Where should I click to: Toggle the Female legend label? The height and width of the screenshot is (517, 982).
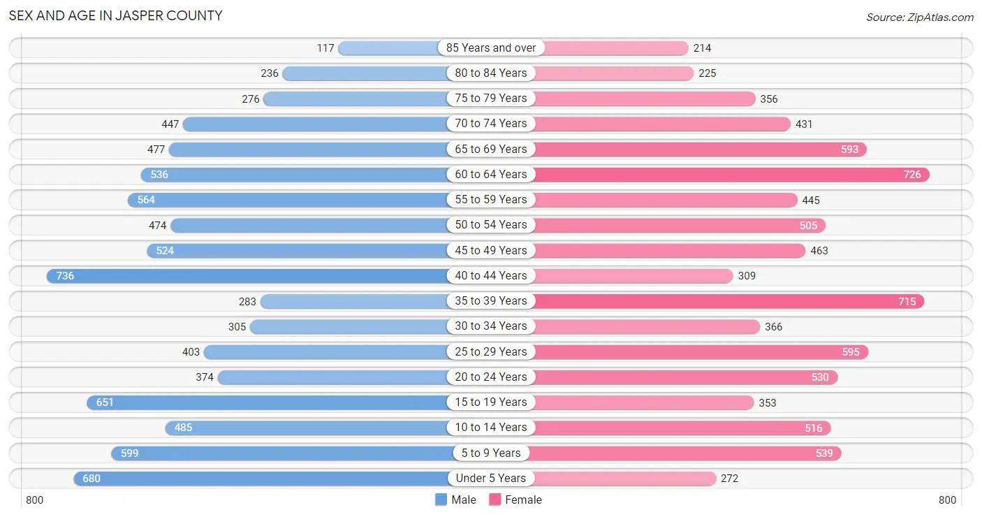524,500
